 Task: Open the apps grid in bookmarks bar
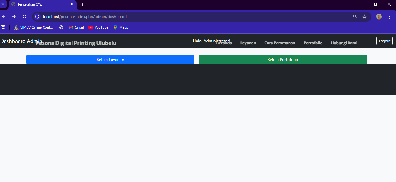(3, 27)
